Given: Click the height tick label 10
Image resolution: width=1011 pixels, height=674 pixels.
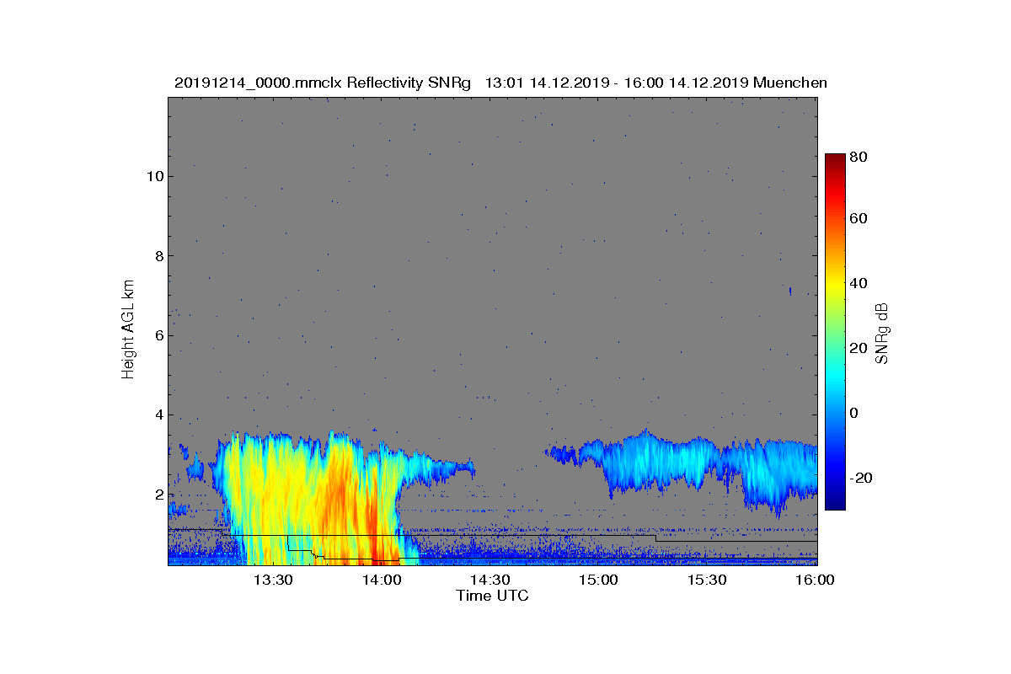Looking at the screenshot, I should point(154,176).
